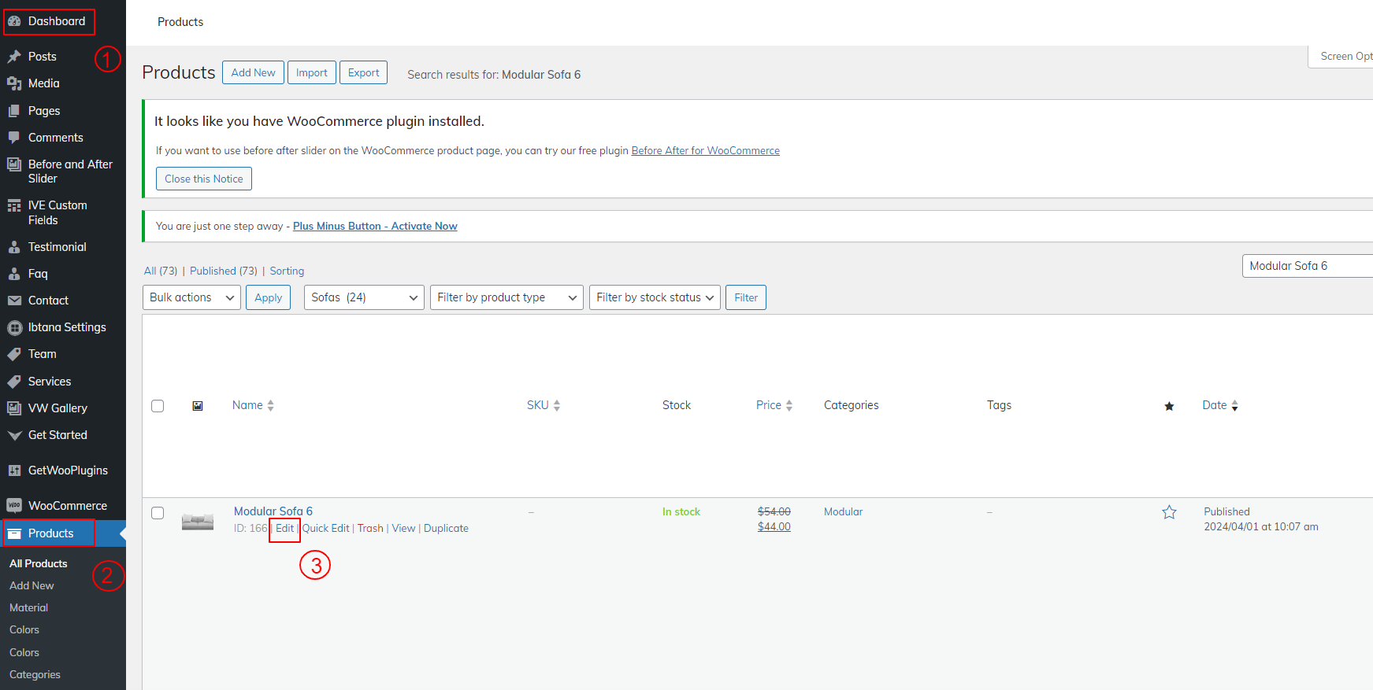Image resolution: width=1373 pixels, height=690 pixels.
Task: Click the Modular Sofa 6 product thumbnail
Action: click(x=198, y=521)
